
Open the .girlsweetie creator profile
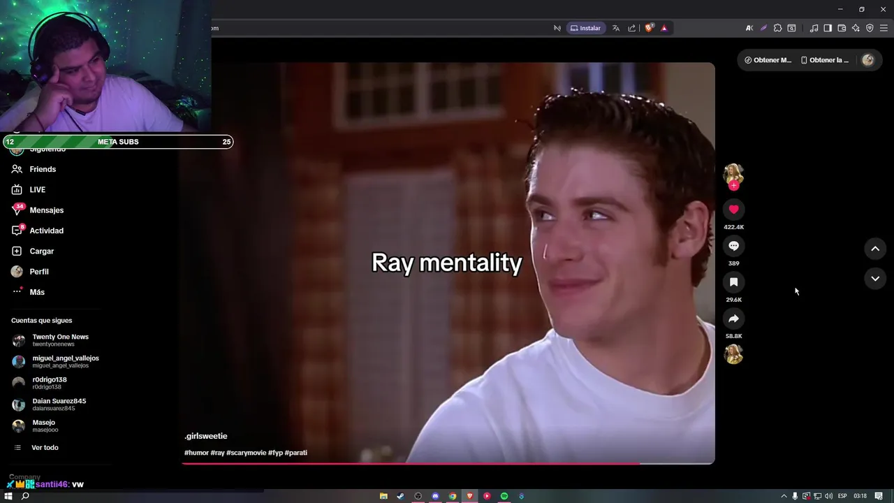(206, 436)
